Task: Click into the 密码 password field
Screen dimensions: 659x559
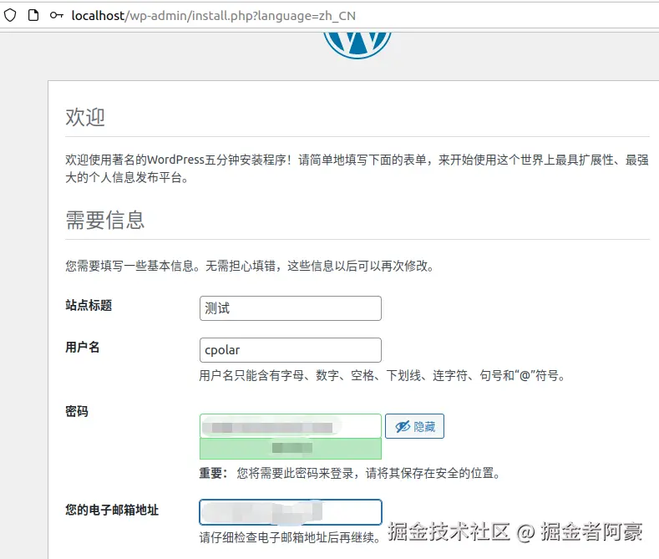Action: (291, 426)
